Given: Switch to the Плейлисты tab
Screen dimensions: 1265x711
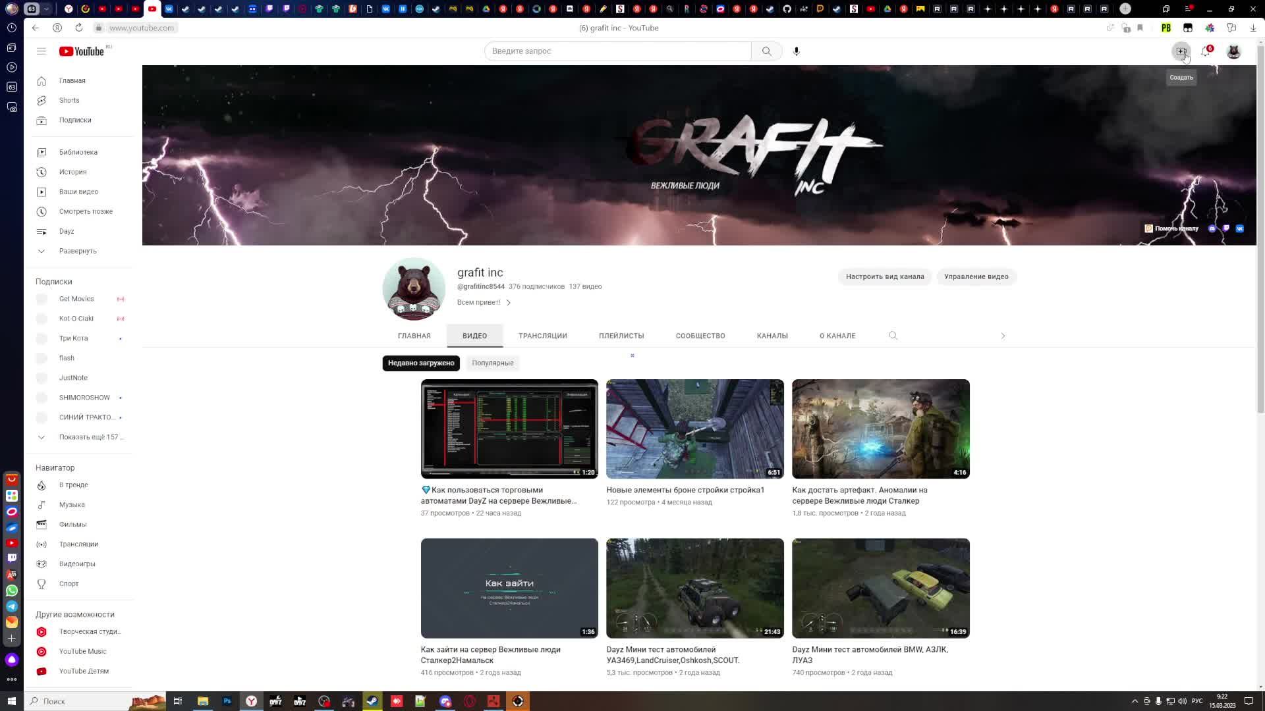Looking at the screenshot, I should point(621,336).
